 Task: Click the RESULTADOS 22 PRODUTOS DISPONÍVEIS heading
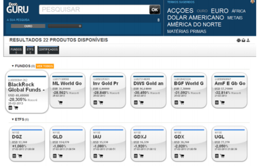[x=59, y=40]
